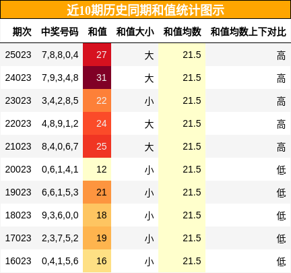Screen dimensions: 291x273
Task: Select winning numbers '9,3,6,0,0'
Action: tap(60, 216)
